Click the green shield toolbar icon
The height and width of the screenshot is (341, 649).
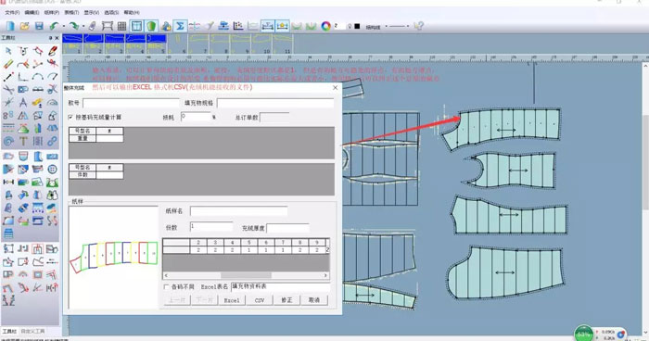coord(151,26)
